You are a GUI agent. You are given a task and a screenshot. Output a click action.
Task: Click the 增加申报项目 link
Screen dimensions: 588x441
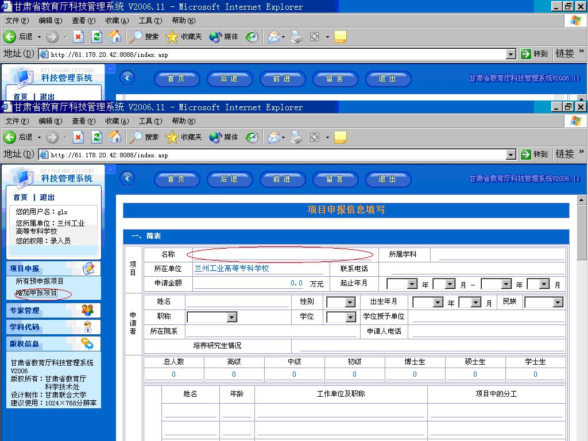[x=37, y=293]
